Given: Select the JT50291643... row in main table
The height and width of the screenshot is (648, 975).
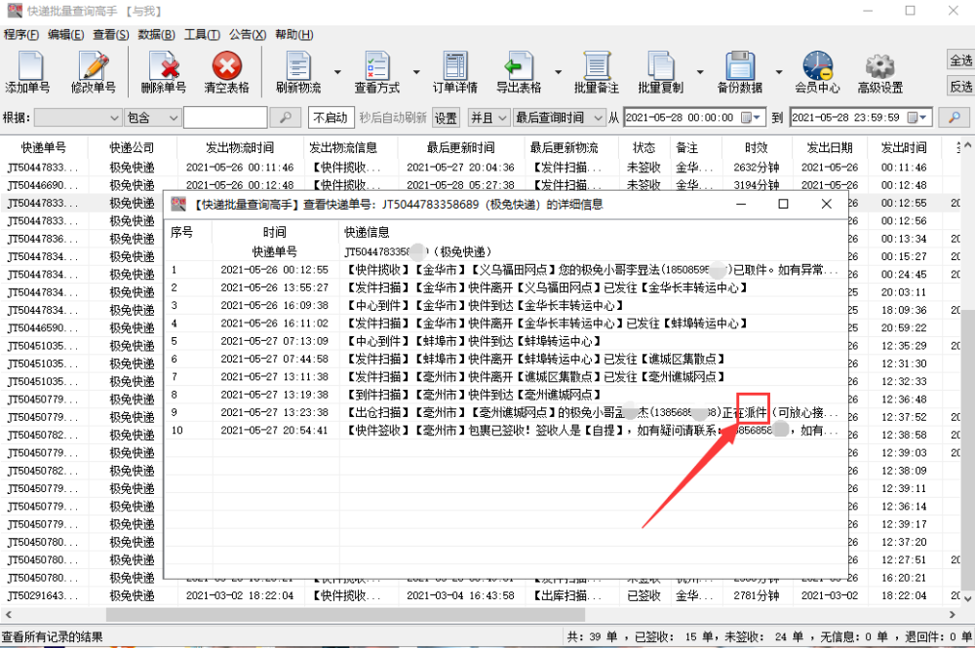Looking at the screenshot, I should tap(480, 595).
